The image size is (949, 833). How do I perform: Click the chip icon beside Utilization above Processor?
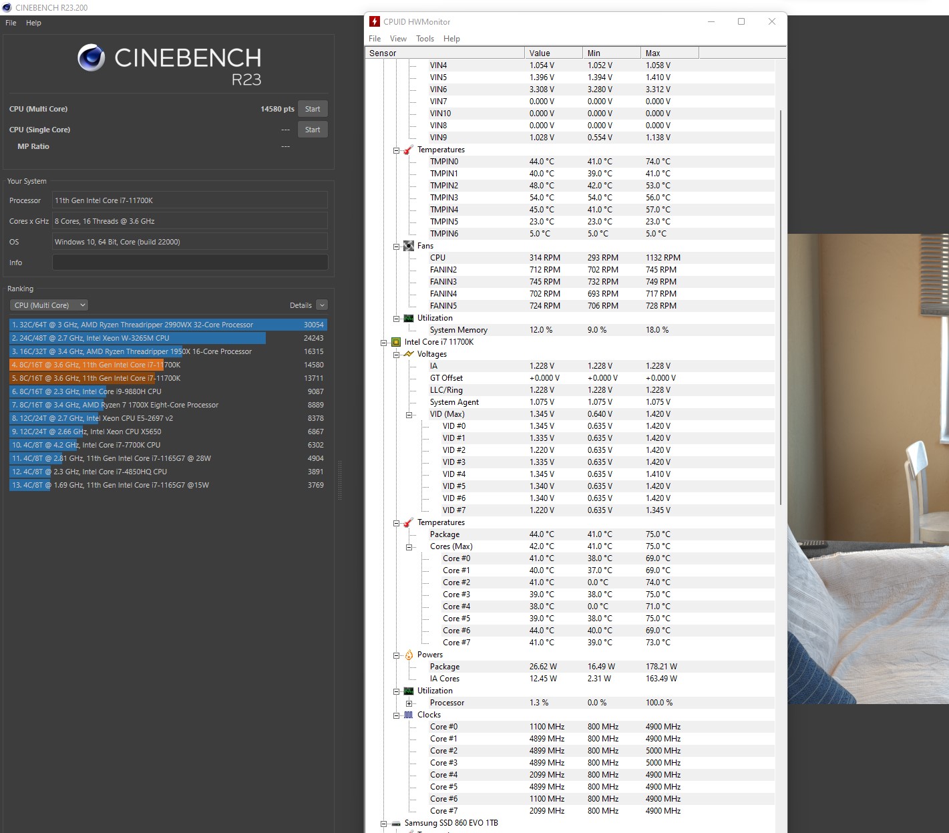point(409,691)
